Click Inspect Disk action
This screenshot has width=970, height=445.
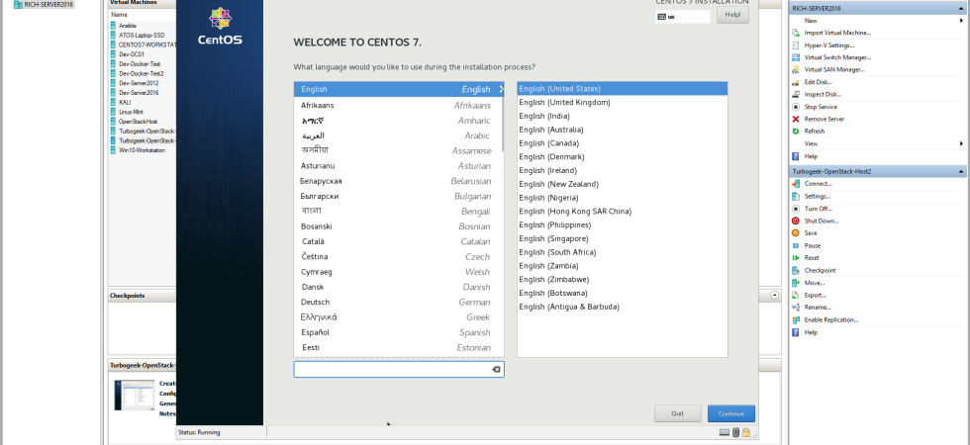pyautogui.click(x=823, y=95)
